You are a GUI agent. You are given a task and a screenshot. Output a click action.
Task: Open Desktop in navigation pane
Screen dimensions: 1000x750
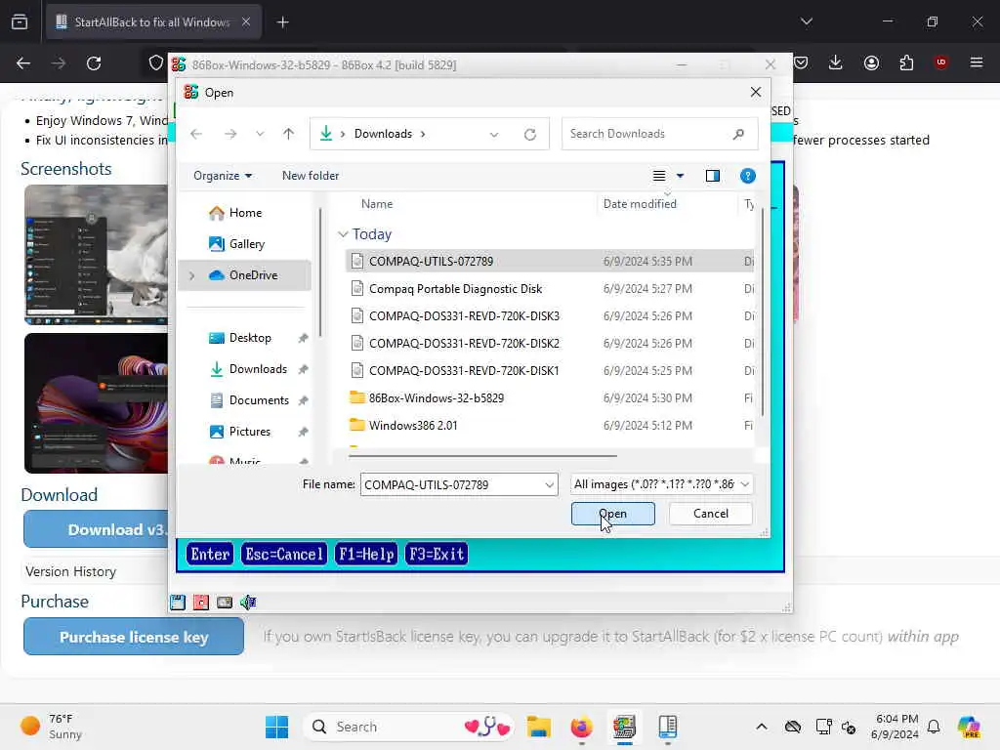[240, 338]
